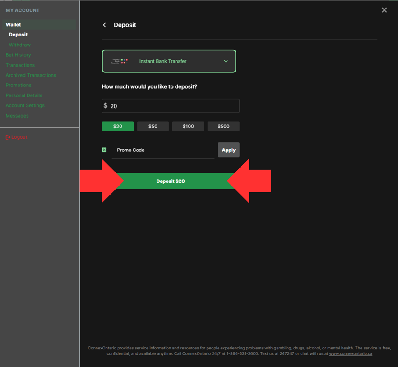Screen dimensions: 398x367
Task: Open Withdraw in the Wallet menu
Action: [20, 45]
